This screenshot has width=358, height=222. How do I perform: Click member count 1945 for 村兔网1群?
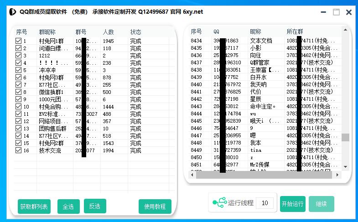click(x=108, y=41)
